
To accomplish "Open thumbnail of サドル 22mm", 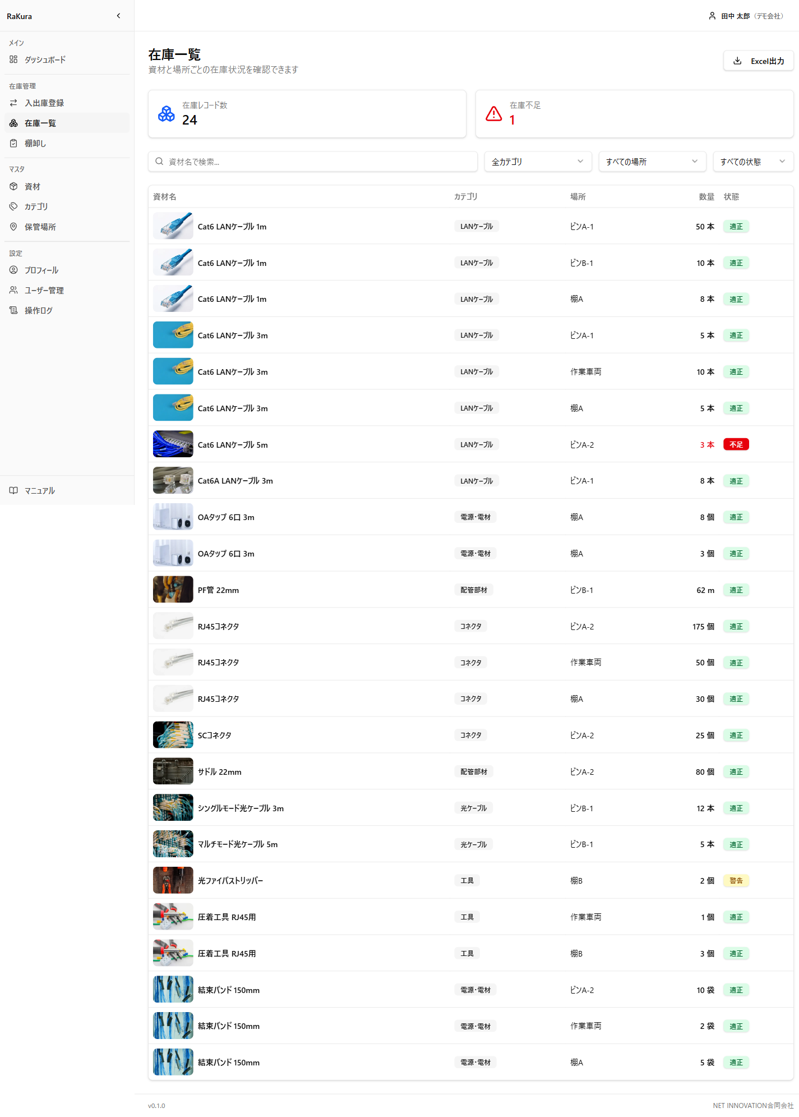I will (173, 771).
